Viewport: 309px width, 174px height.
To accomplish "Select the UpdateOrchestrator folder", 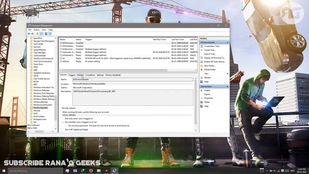I will point(42,73).
